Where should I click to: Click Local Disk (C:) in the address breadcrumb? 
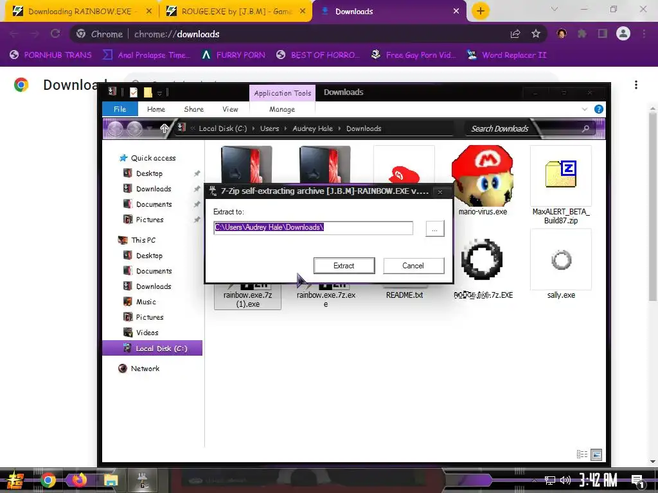pos(223,128)
